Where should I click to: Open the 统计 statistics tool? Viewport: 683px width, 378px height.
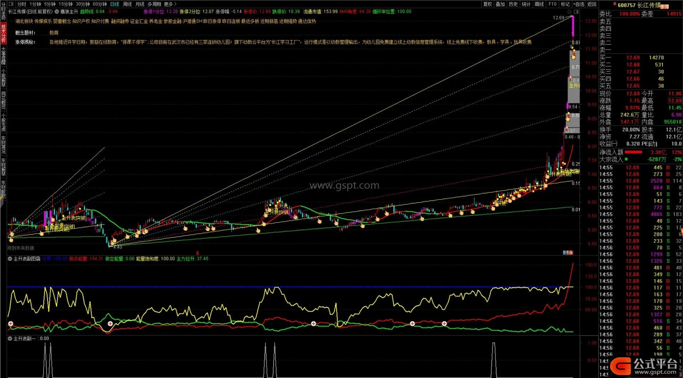coord(526,4)
